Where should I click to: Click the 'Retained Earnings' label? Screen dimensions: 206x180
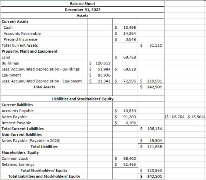coord(18,165)
